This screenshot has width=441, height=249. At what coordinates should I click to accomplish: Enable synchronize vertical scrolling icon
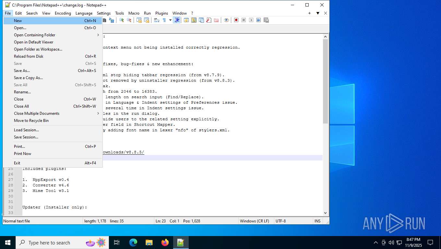pos(139,20)
